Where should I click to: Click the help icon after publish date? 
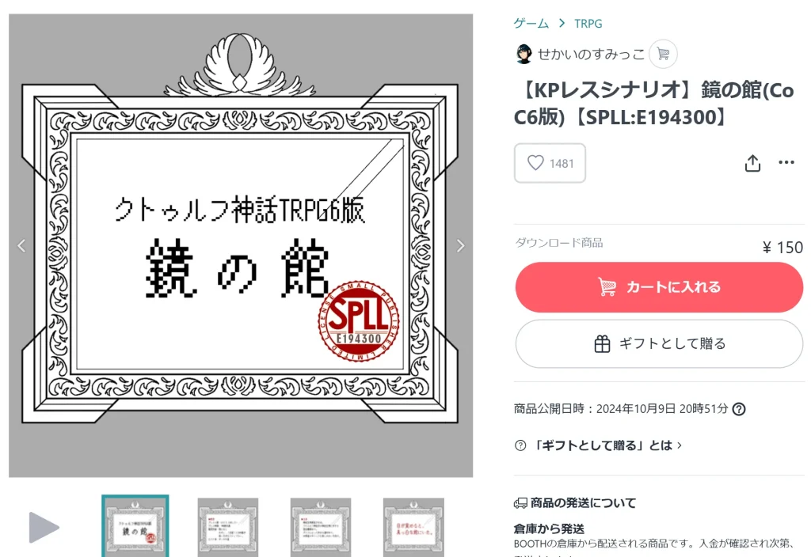(x=739, y=409)
